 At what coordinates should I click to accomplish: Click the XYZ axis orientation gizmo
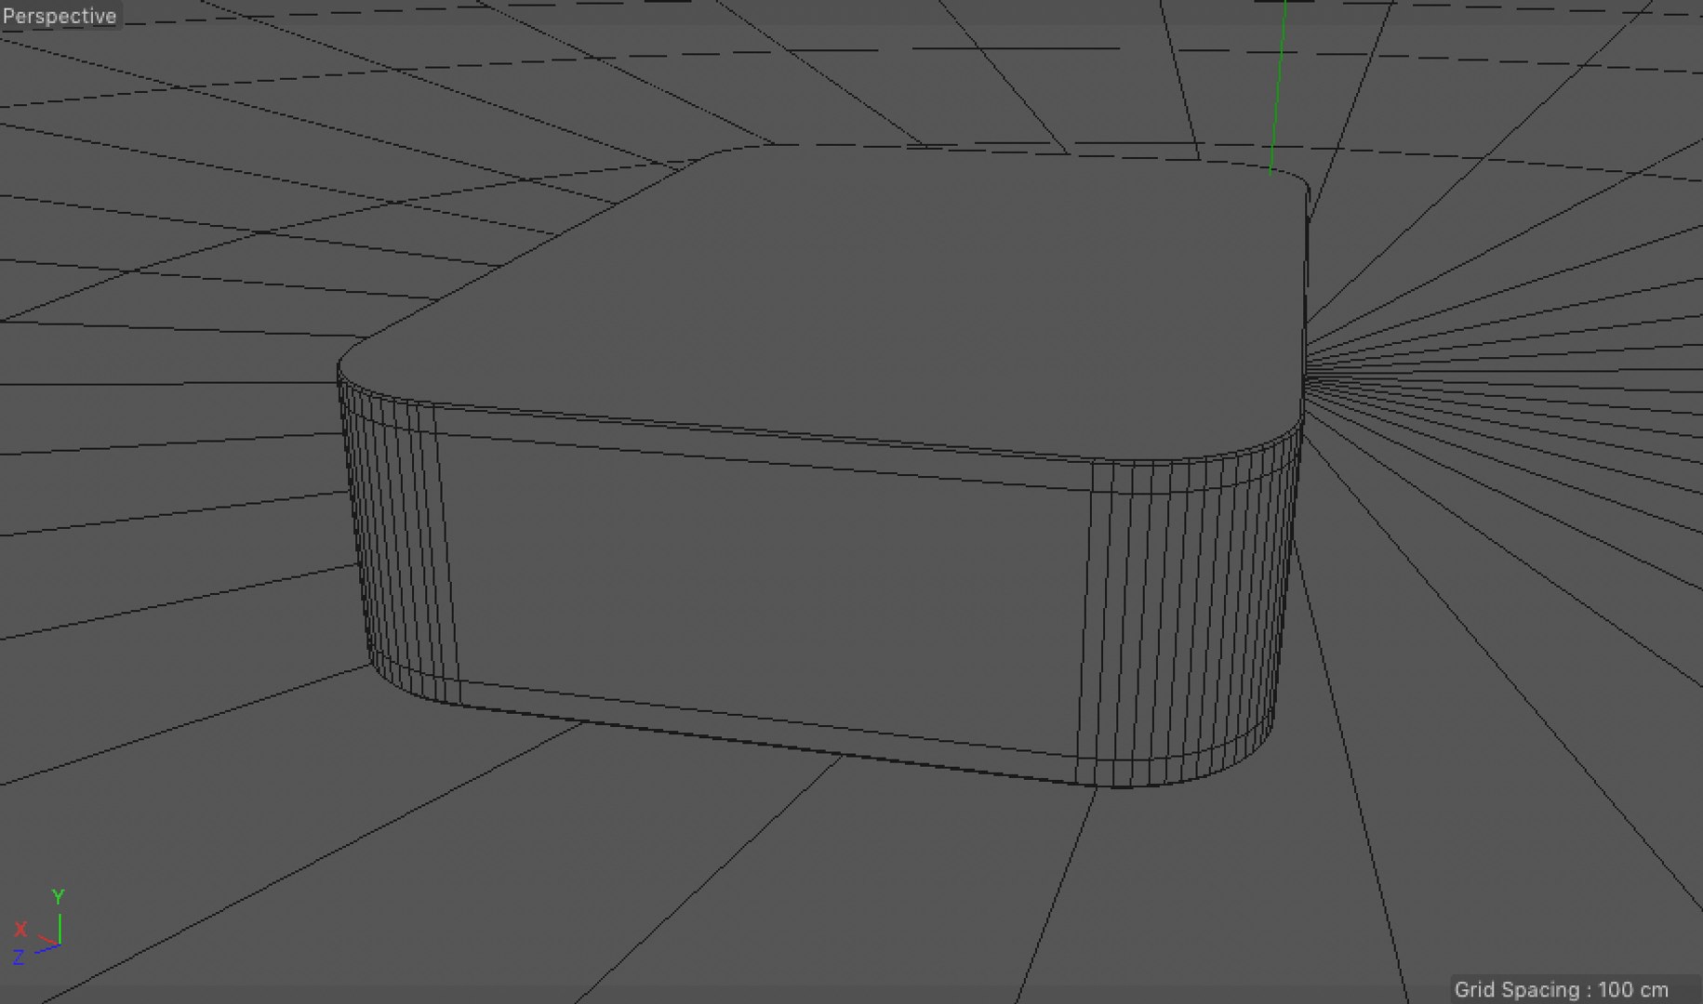coord(39,929)
